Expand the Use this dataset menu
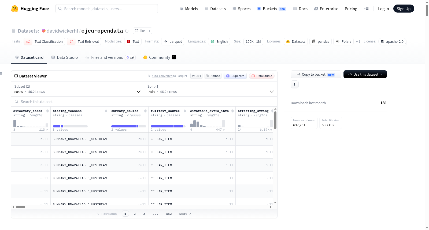Image resolution: width=429 pixels, height=230 pixels. [x=365, y=74]
